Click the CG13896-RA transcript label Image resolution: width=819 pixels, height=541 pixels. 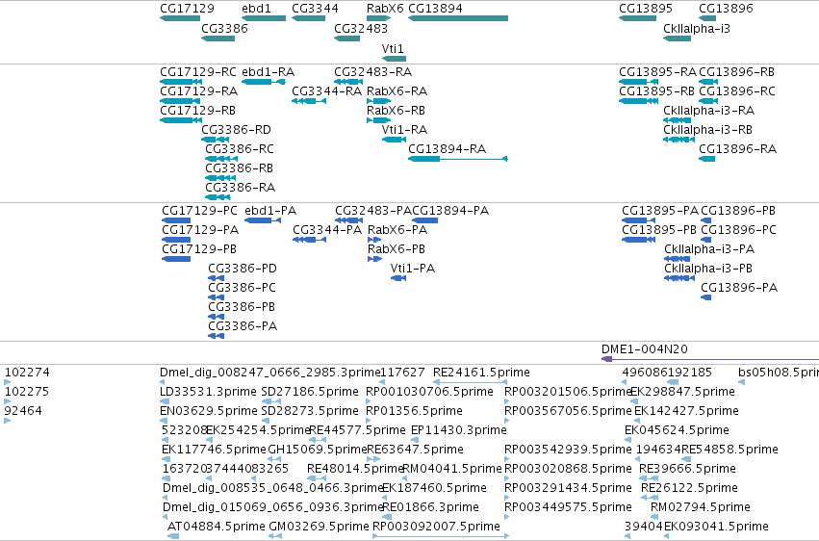pos(737,149)
